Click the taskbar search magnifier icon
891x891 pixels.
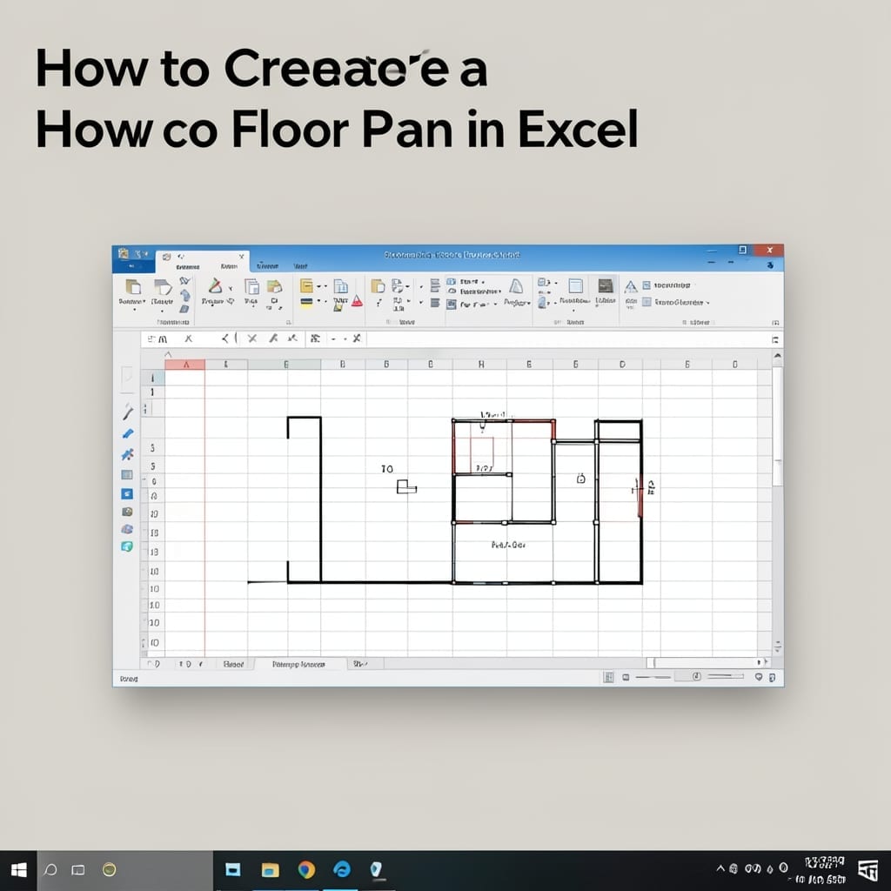pyautogui.click(x=50, y=870)
